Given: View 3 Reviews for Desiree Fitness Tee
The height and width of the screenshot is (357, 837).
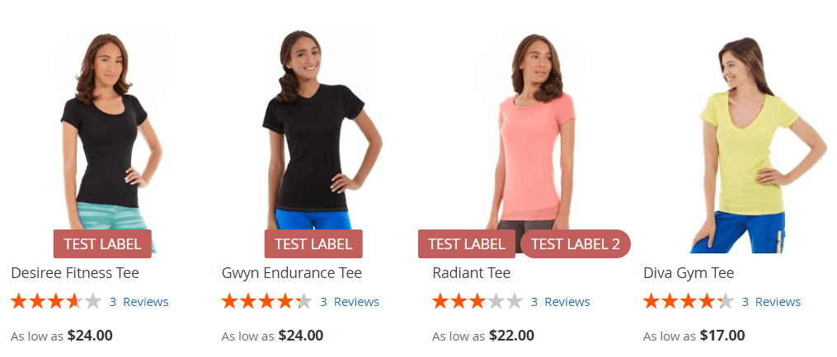Looking at the screenshot, I should tap(139, 302).
